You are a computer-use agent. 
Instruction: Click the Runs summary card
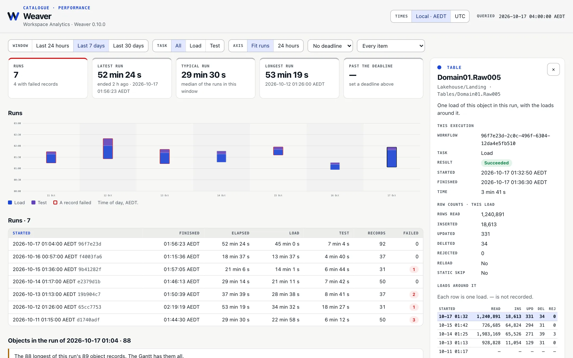click(x=48, y=78)
